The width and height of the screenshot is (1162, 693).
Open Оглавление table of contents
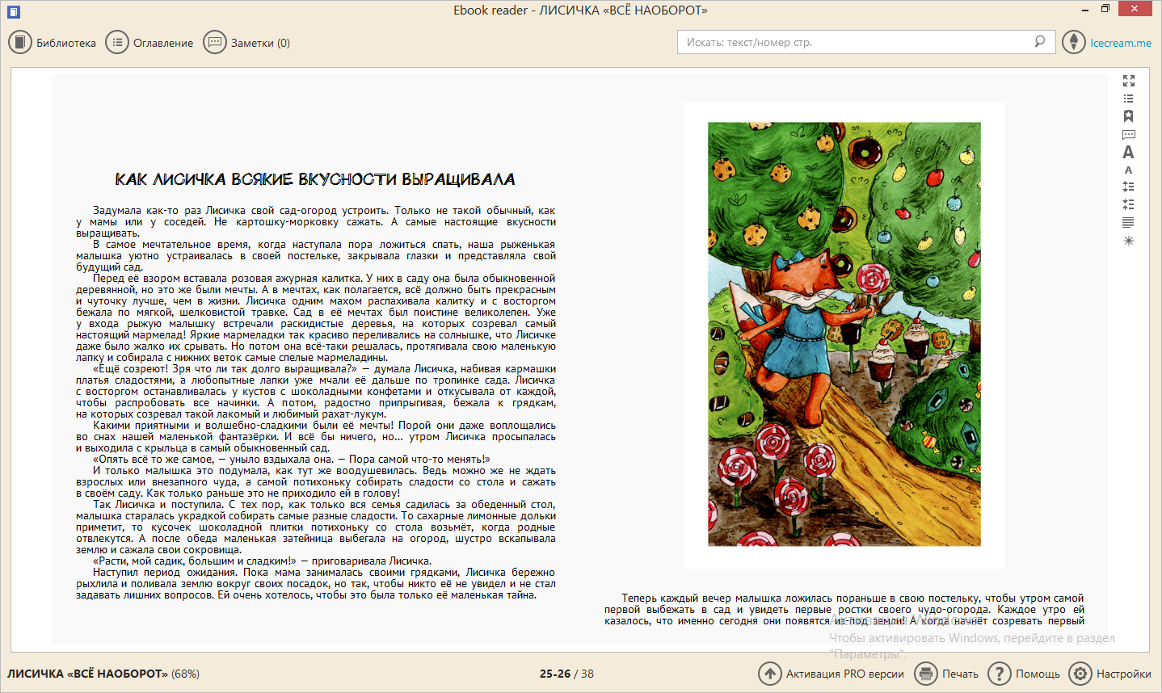click(x=150, y=43)
